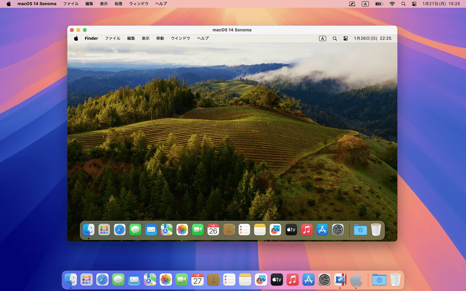Open Finder in the guest VM dock
466x291 pixels.
click(89, 230)
